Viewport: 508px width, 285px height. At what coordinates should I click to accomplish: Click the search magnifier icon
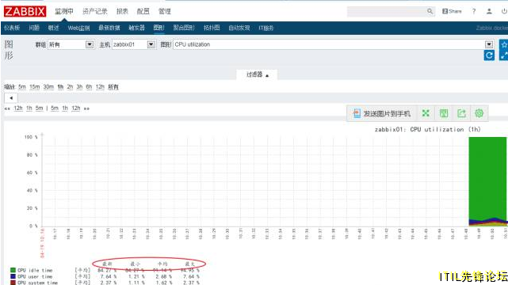tap(430, 11)
